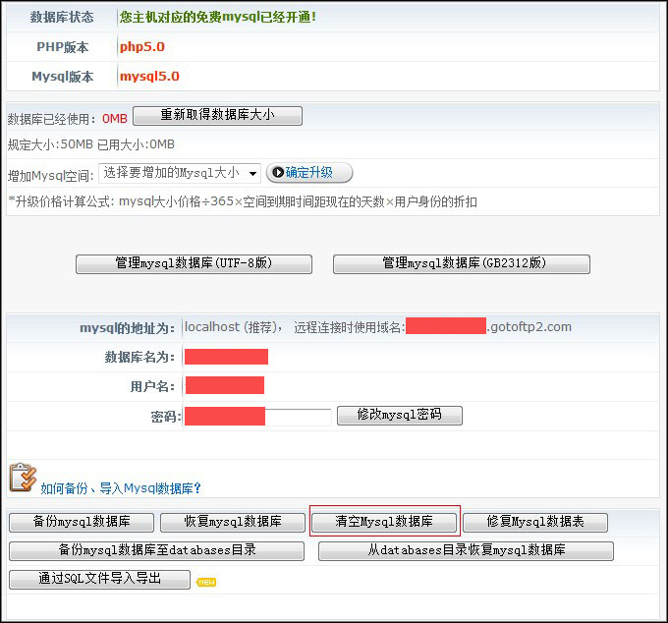Click the highlighted 清空Mysql数据库 button

pos(383,522)
